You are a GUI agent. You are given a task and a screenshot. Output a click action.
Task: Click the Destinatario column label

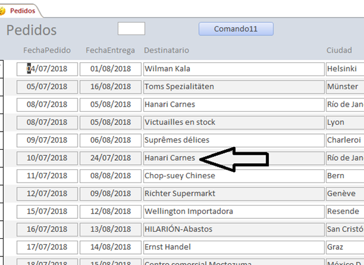[166, 50]
